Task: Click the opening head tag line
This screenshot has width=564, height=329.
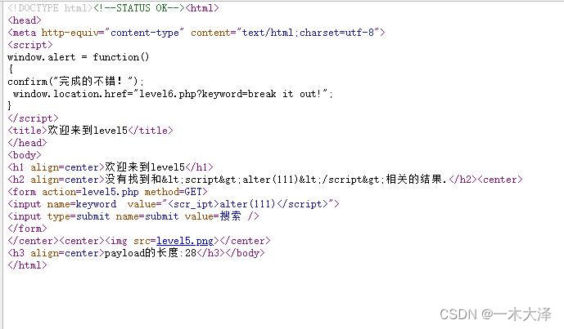Action: coord(25,20)
